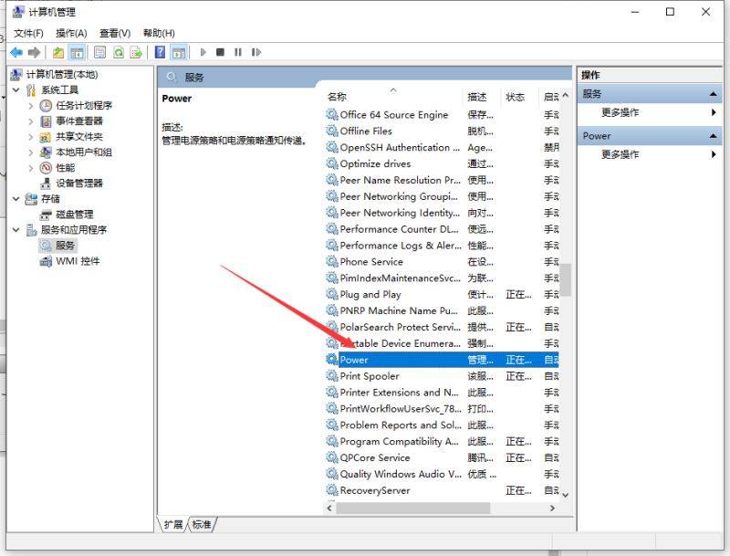This screenshot has width=730, height=556.
Task: Click the Up one level folder icon
Action: coord(58,52)
